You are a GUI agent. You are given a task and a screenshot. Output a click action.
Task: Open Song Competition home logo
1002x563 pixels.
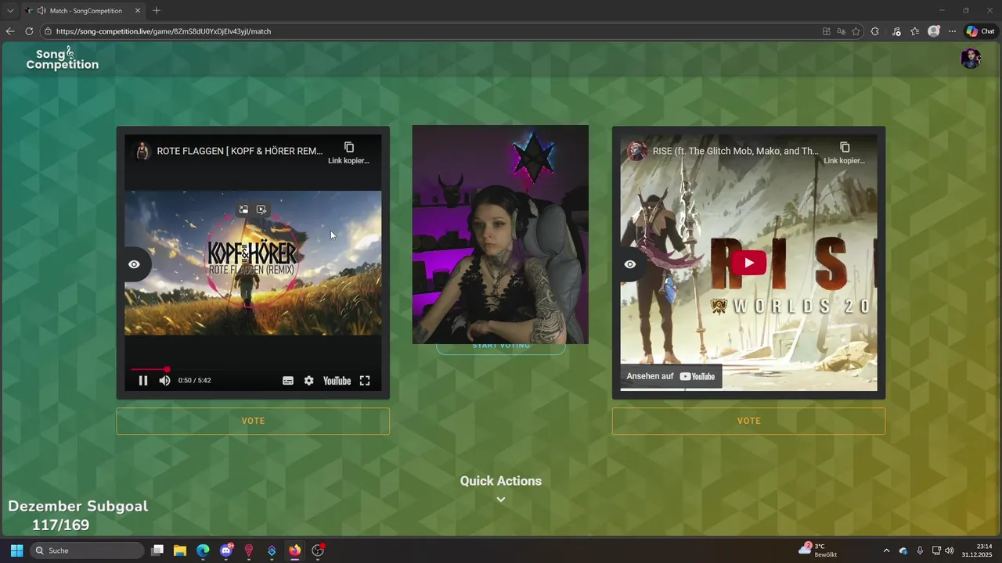coord(63,59)
